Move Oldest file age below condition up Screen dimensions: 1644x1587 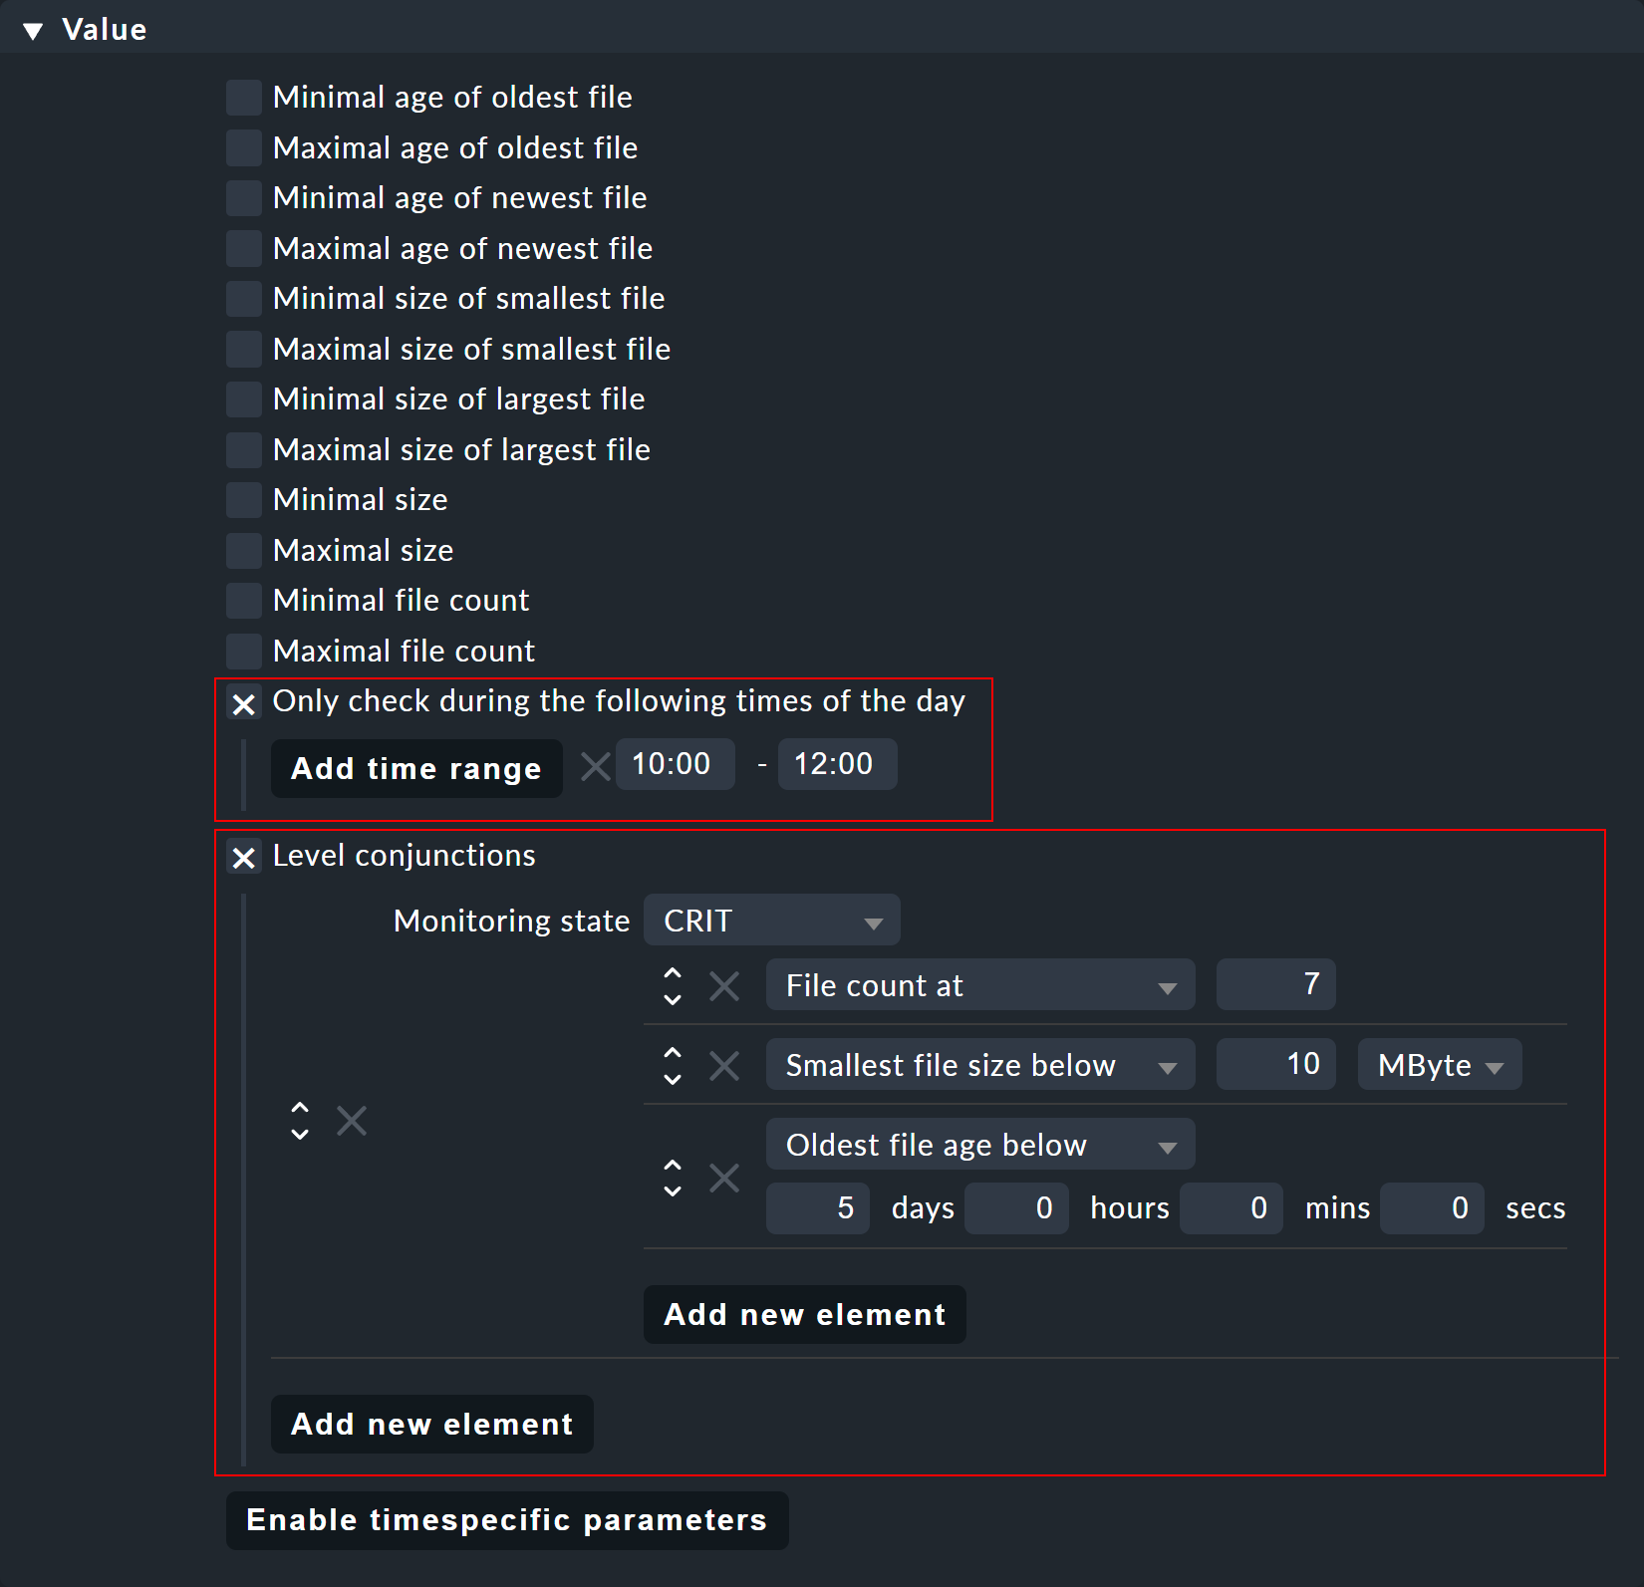(673, 1165)
